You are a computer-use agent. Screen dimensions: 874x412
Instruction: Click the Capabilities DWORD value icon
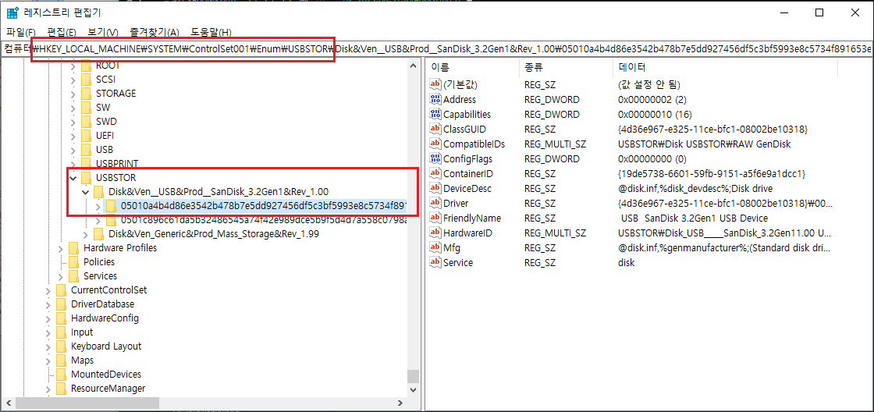pyautogui.click(x=435, y=114)
